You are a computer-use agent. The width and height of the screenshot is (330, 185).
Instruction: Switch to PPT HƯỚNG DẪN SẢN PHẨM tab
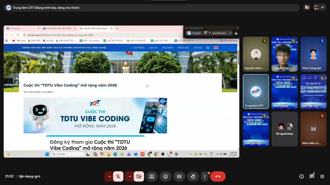pos(59,28)
